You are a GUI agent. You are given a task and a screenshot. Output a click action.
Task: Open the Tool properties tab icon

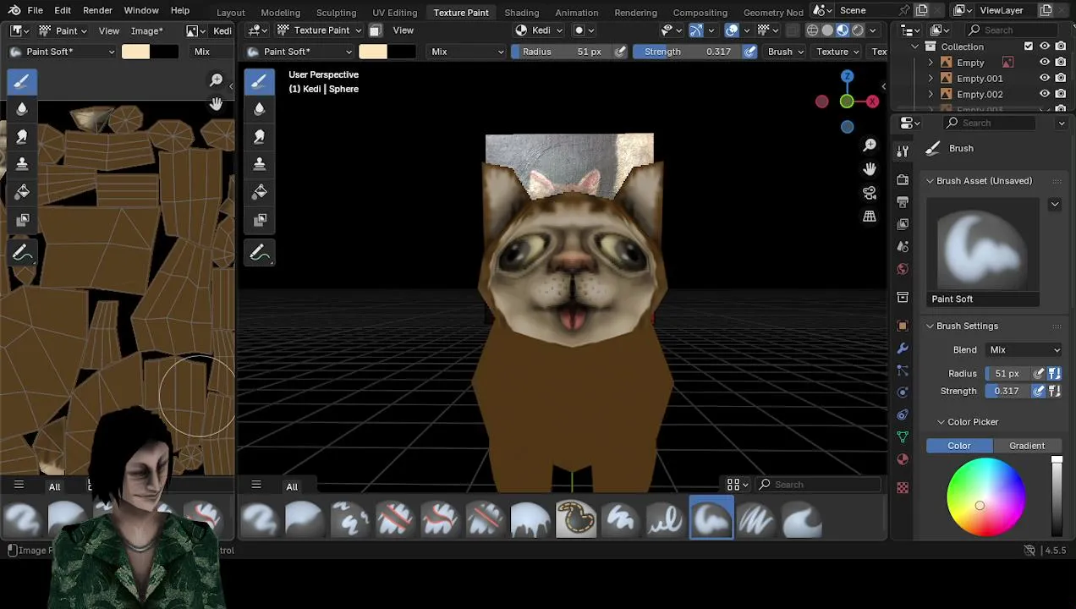(x=903, y=151)
